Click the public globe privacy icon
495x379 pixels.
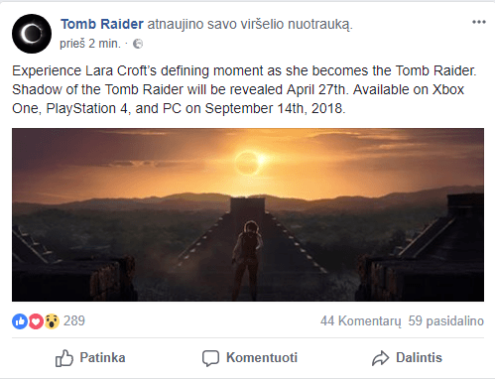coord(138,44)
